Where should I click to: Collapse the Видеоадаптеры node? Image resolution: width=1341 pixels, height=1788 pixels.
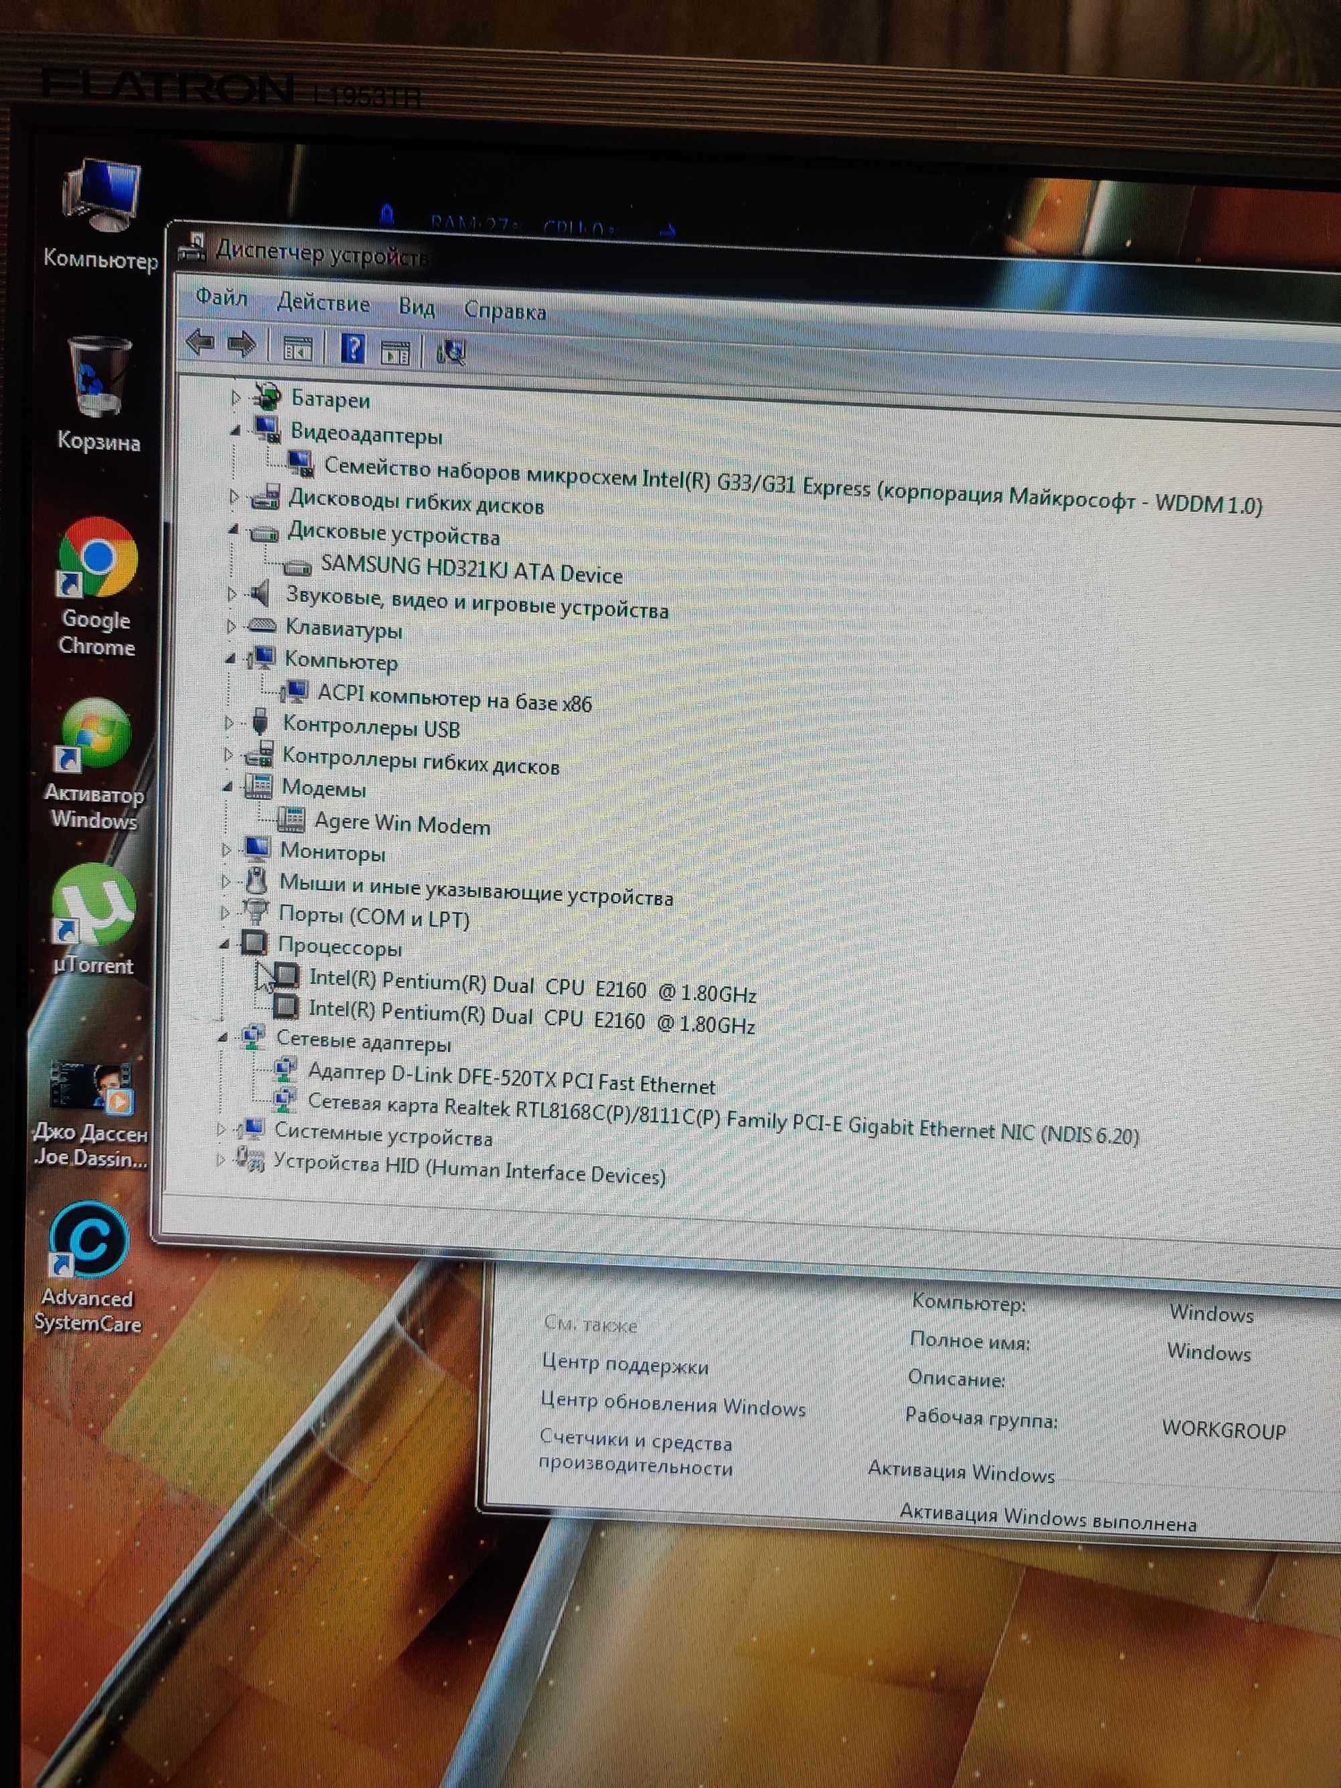(235, 430)
